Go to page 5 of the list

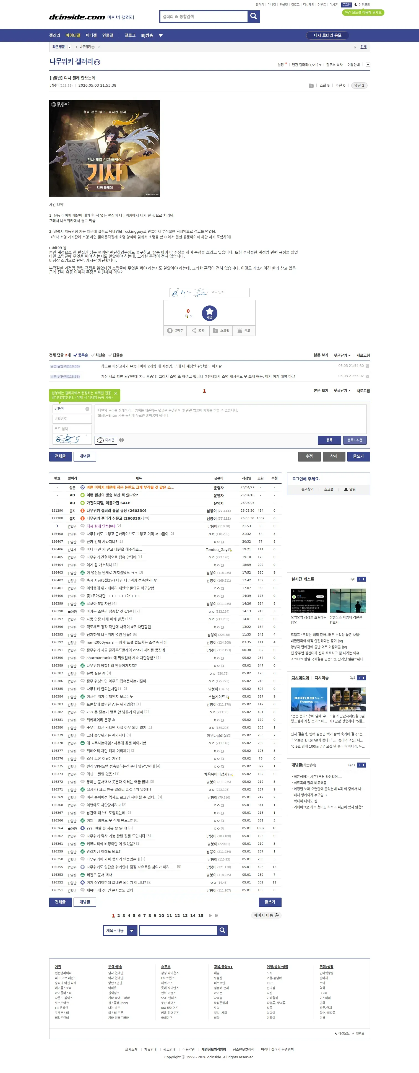coord(134,915)
